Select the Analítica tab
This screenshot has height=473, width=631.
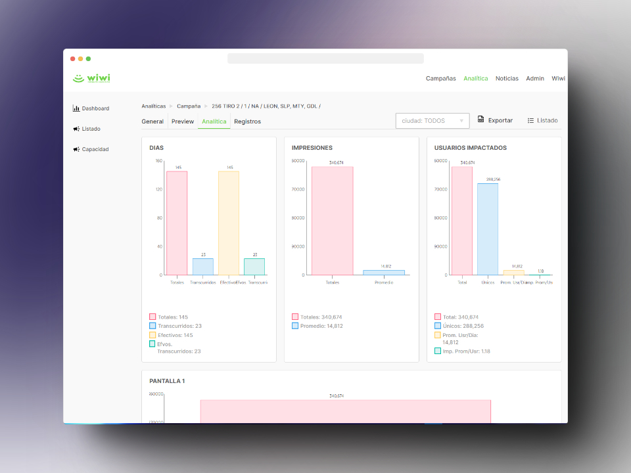[214, 122]
